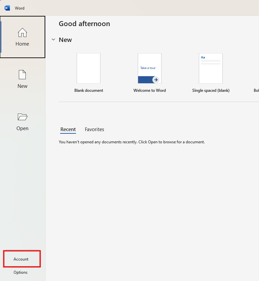Switch to the Recent tab

(x=68, y=129)
